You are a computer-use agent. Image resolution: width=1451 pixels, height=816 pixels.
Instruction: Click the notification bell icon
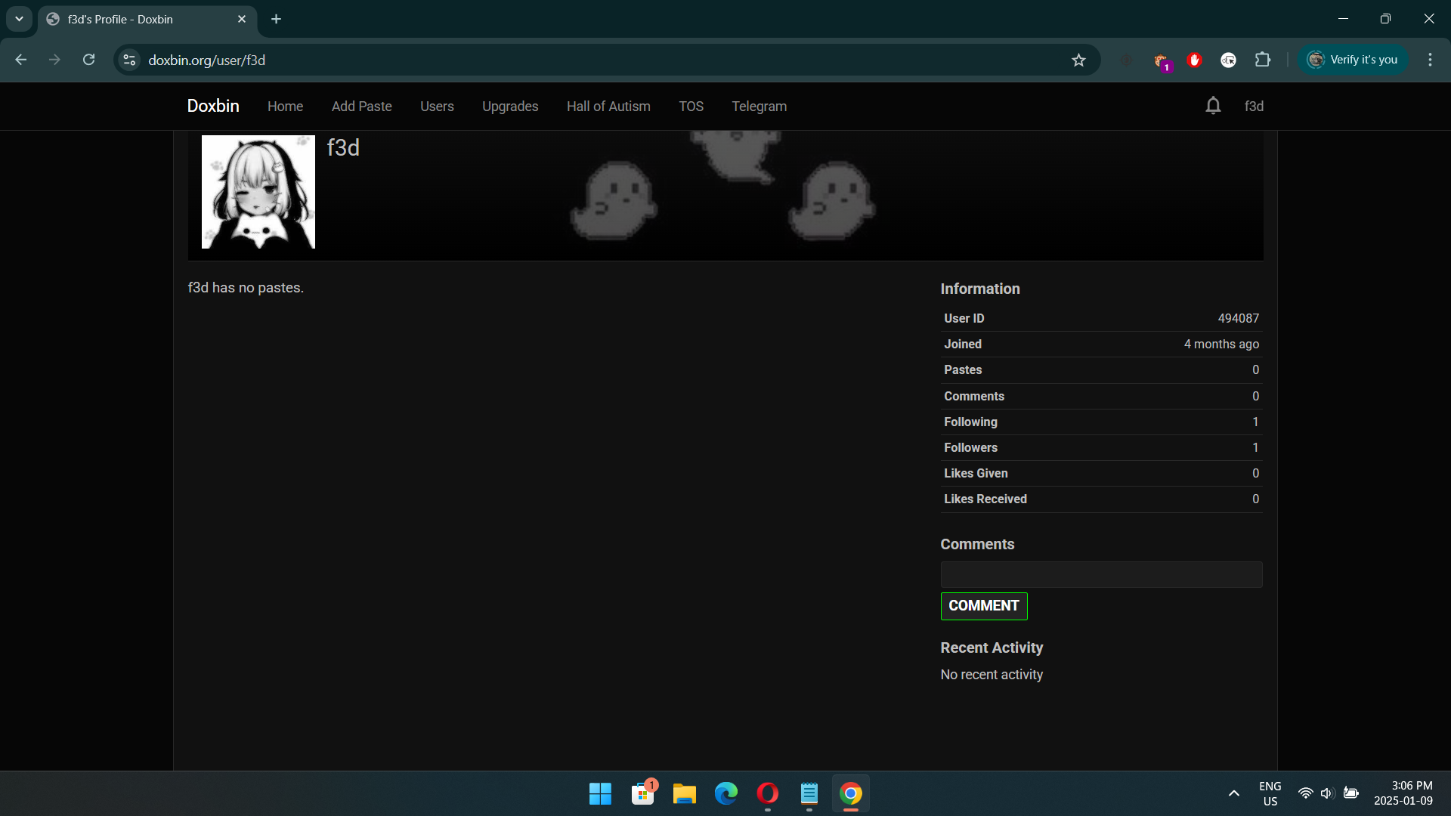(x=1213, y=106)
